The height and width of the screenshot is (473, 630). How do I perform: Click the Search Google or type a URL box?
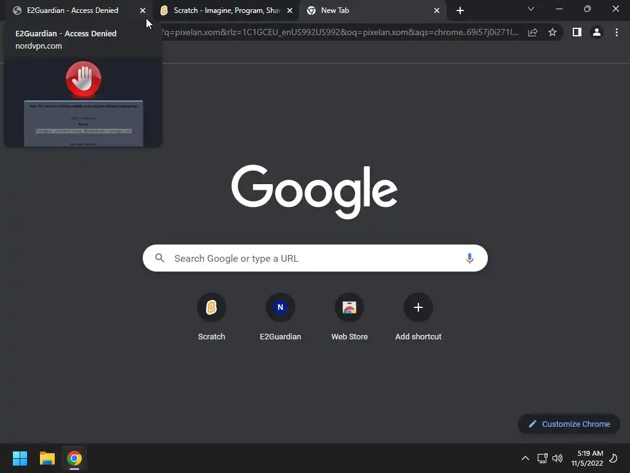[x=315, y=258]
